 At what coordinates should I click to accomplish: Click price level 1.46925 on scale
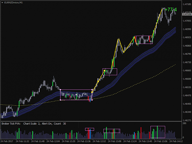pos(187,37)
